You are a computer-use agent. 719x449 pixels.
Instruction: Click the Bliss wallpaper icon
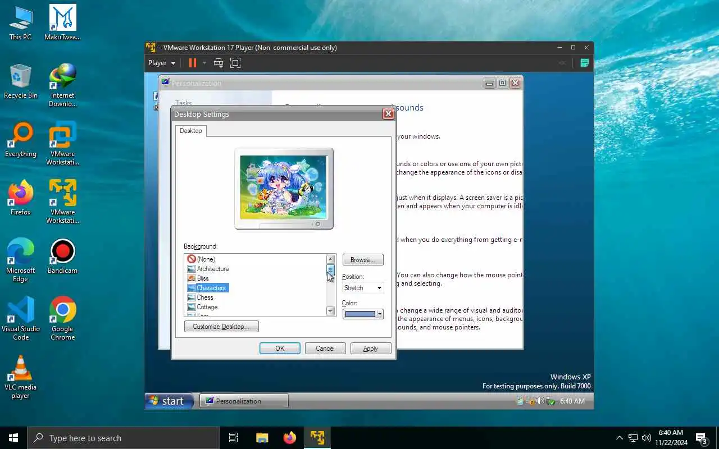pos(192,278)
